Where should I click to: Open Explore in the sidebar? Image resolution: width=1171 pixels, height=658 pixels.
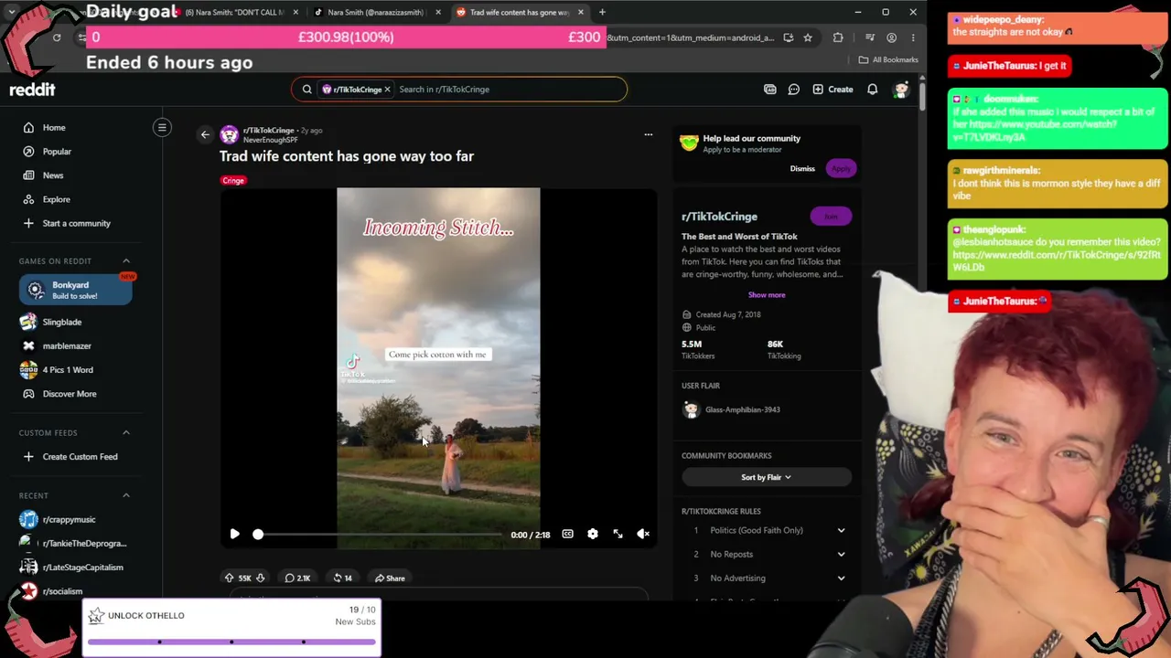point(56,199)
